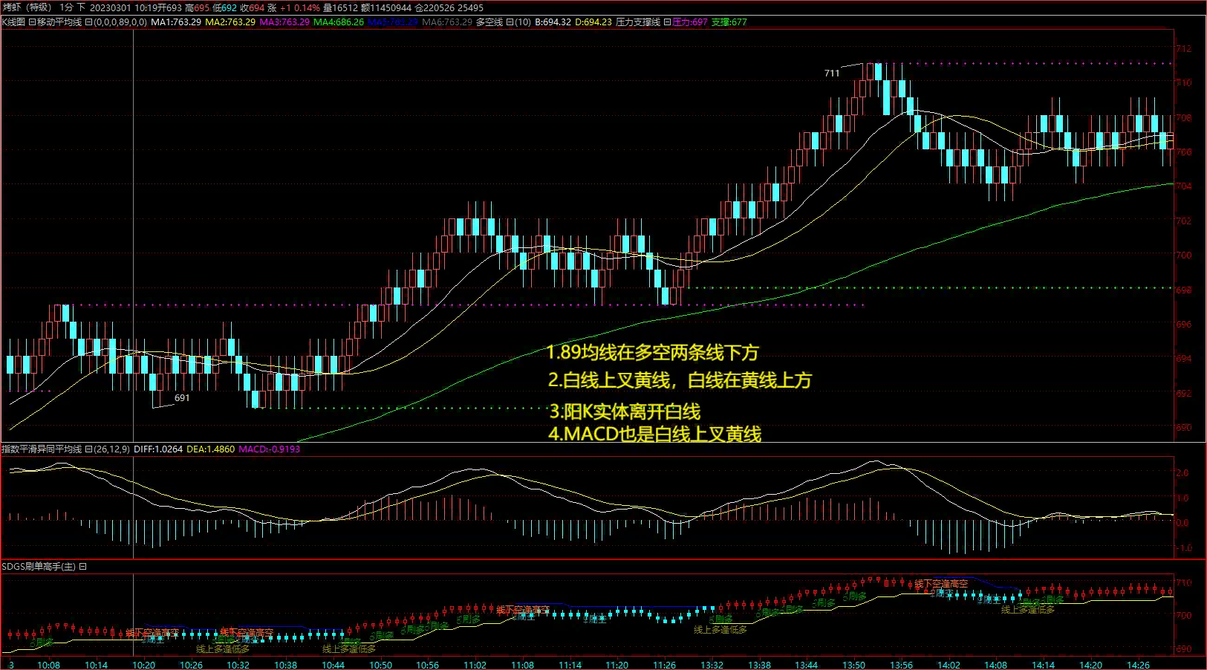The image size is (1207, 670).
Task: Click the 712 price axis label
Action: 1184,48
